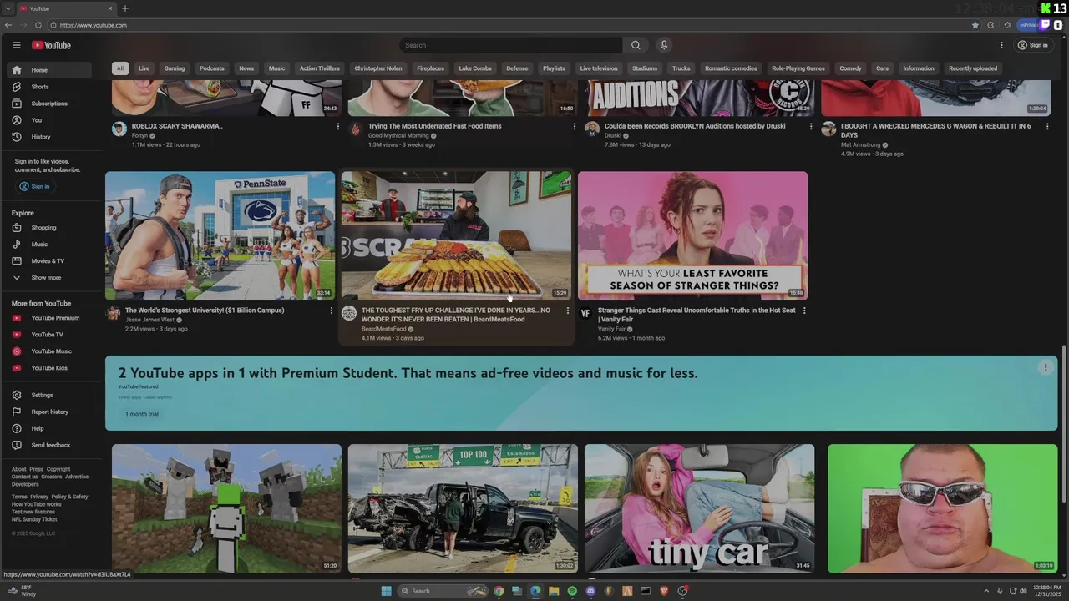Image resolution: width=1069 pixels, height=601 pixels.
Task: Open the Stranger Things cast thumbnail
Action: point(692,235)
